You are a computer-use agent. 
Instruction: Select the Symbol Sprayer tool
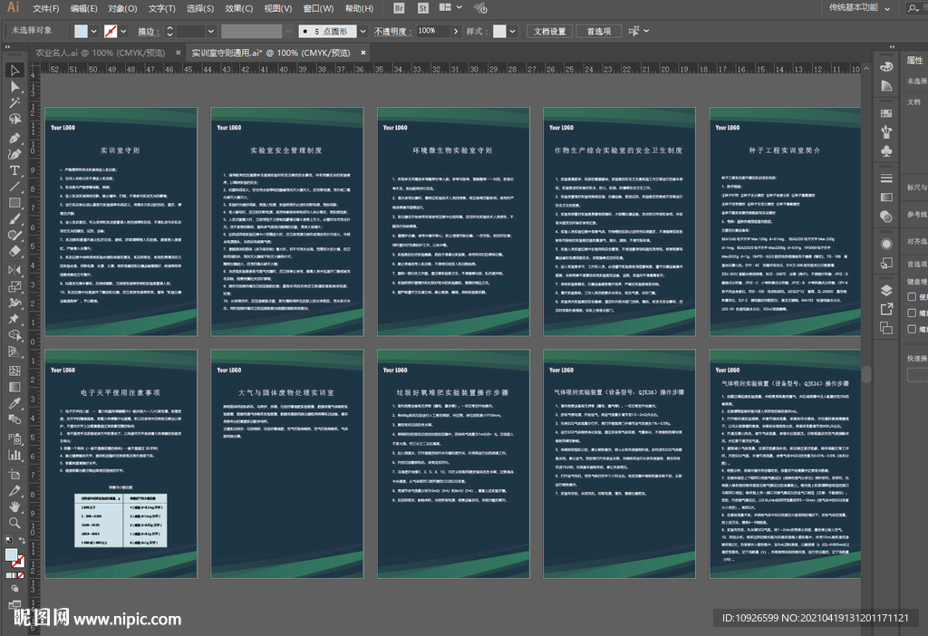tap(14, 438)
